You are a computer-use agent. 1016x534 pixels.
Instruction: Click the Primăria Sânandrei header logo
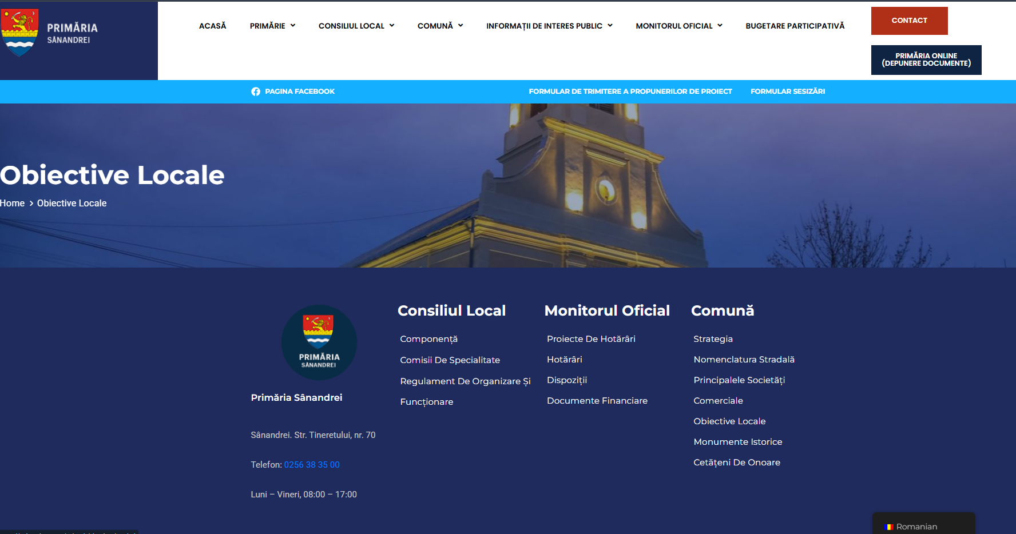[50, 33]
